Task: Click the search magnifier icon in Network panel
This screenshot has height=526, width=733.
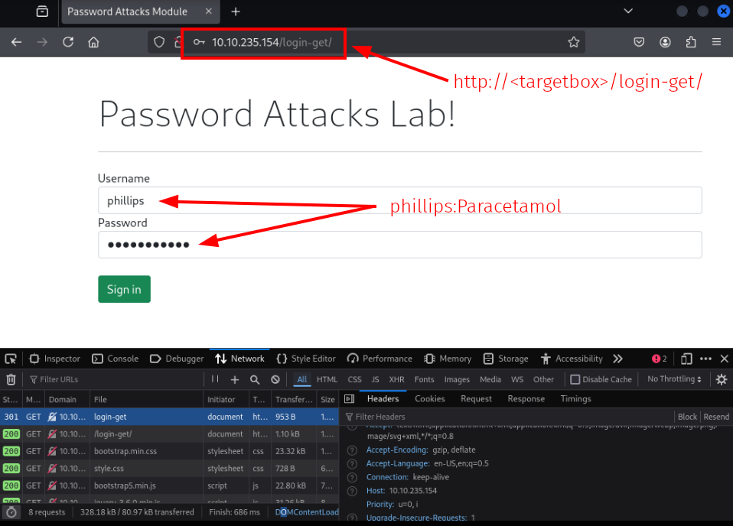Action: (254, 379)
